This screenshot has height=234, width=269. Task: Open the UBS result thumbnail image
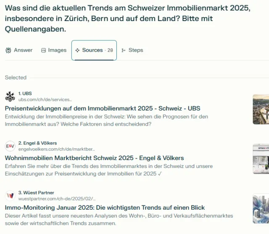tap(261, 109)
